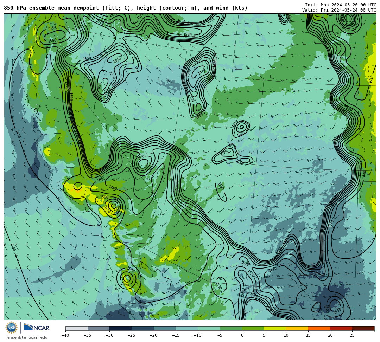Click the '25' colorbar tick label
Image resolution: width=380 pixels, height=342 pixels.
[352, 335]
